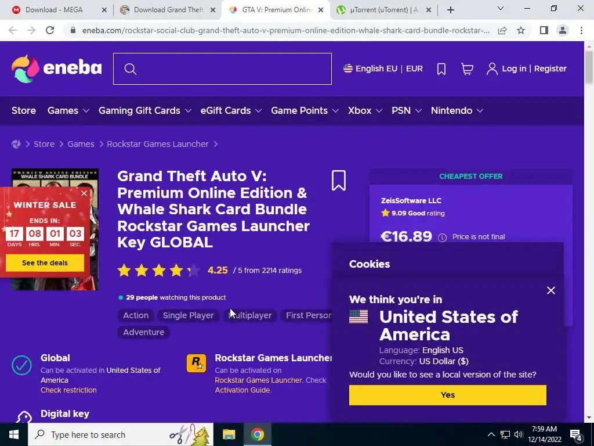Show hidden system tray icons

491,434
